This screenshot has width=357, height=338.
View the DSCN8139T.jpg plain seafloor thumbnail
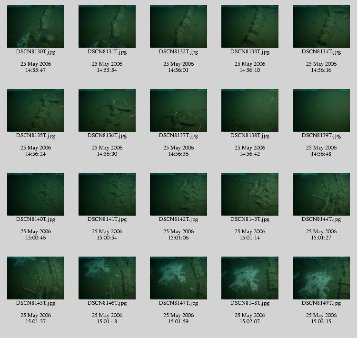point(321,110)
